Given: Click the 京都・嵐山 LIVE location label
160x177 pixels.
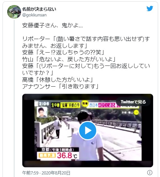Looking at the screenshot, I should 130,112.
